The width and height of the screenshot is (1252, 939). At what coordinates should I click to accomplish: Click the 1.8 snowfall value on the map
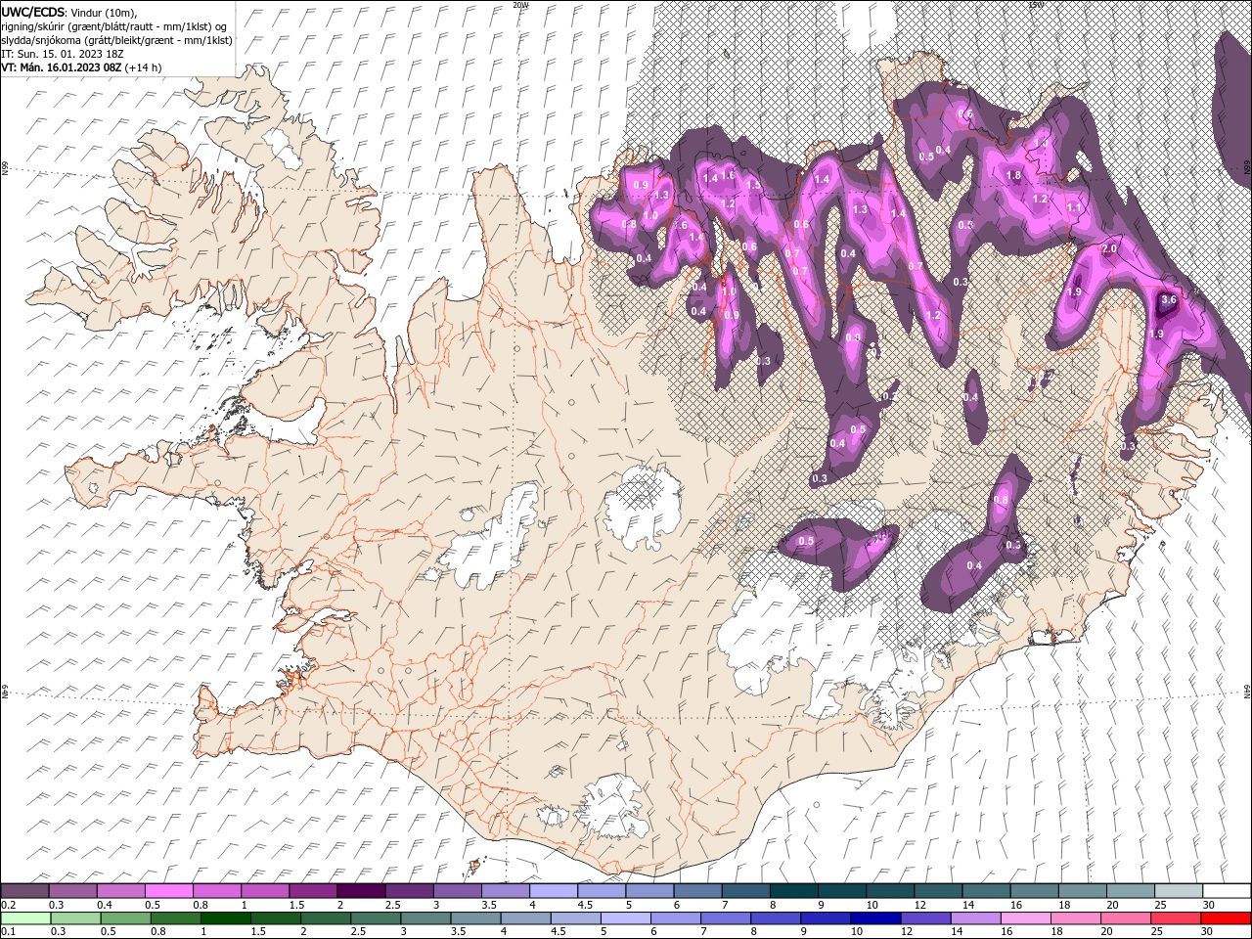(x=1014, y=176)
